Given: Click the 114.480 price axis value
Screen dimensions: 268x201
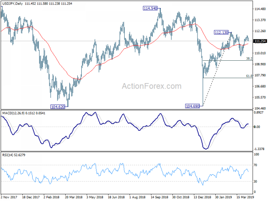Looking at the screenshot, I should (260, 9).
